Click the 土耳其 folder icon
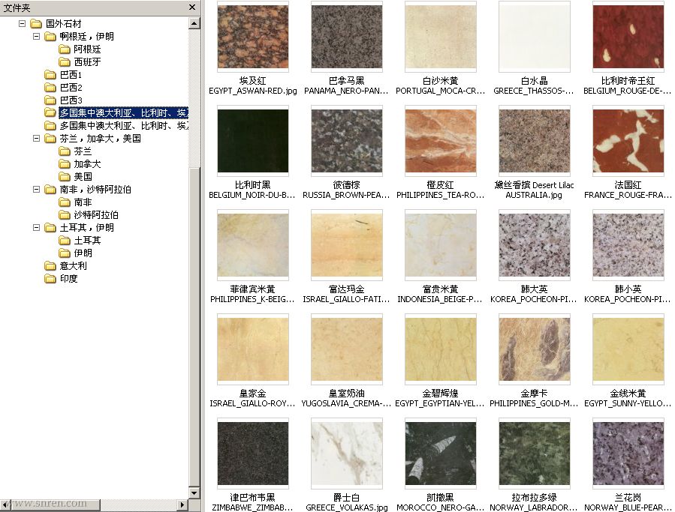Viewport: 675px width, 512px height. (65, 241)
